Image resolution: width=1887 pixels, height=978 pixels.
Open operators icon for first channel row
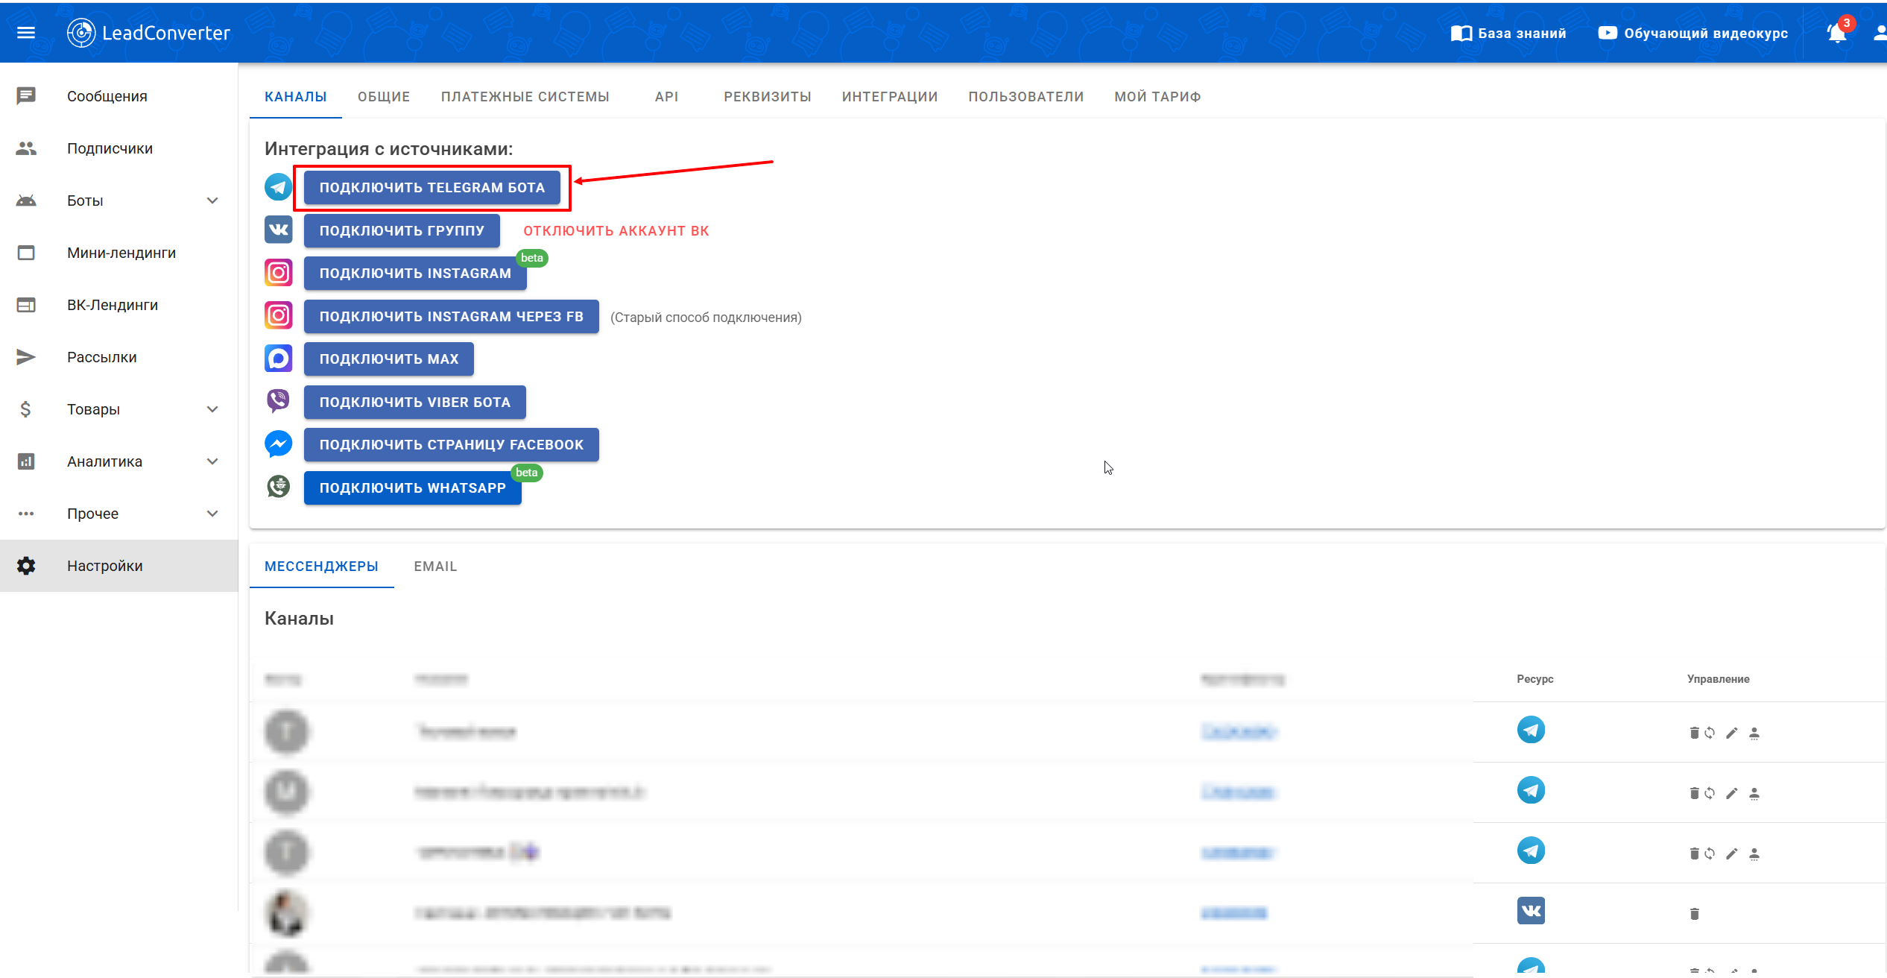pos(1754,733)
